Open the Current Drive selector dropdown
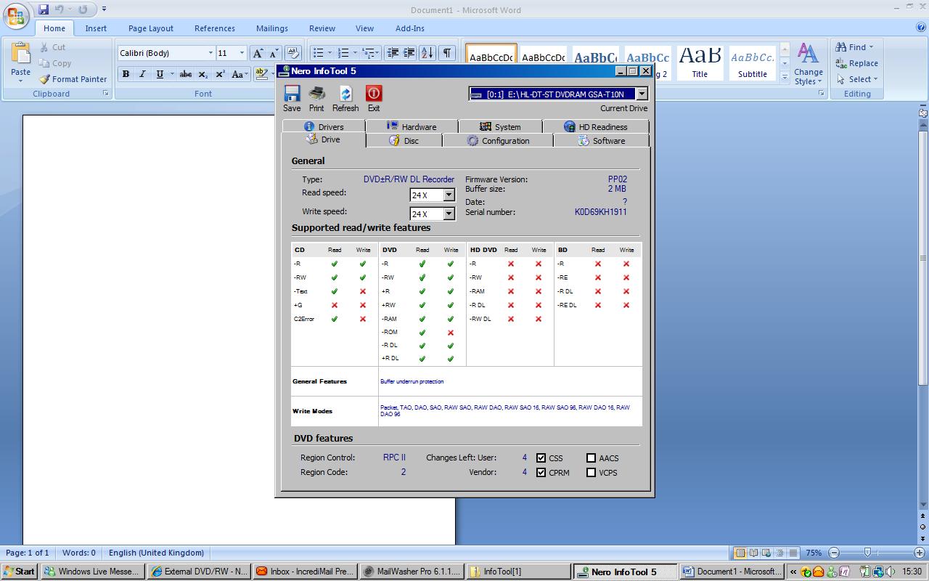This screenshot has height=581, width=929. tap(642, 94)
